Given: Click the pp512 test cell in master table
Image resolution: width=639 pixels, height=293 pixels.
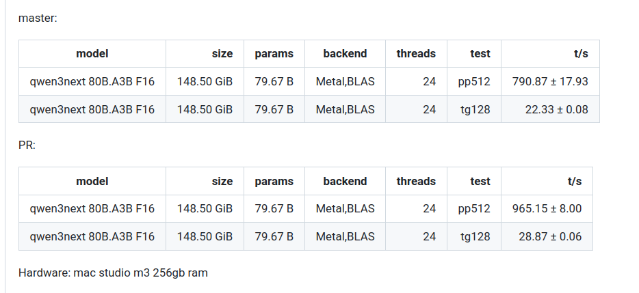Looking at the screenshot, I should pos(474,82).
